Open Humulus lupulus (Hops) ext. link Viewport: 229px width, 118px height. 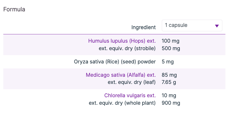coord(122,41)
